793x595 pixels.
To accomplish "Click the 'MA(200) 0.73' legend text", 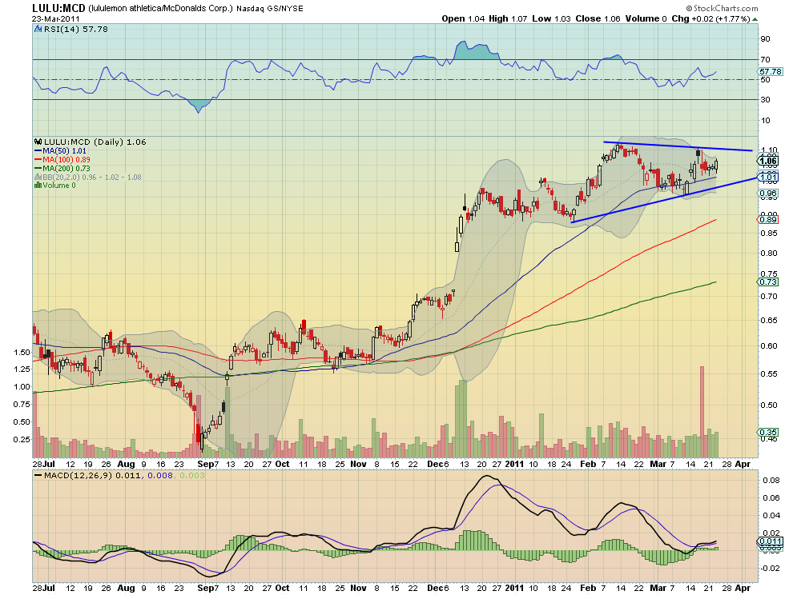I will [66, 168].
